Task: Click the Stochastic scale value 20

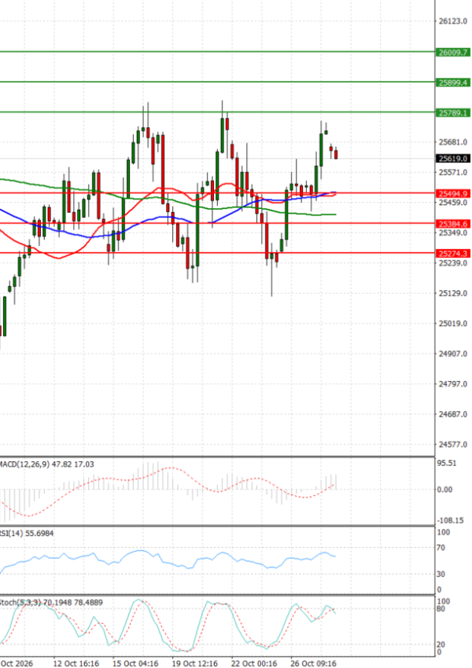Action: tap(441, 645)
